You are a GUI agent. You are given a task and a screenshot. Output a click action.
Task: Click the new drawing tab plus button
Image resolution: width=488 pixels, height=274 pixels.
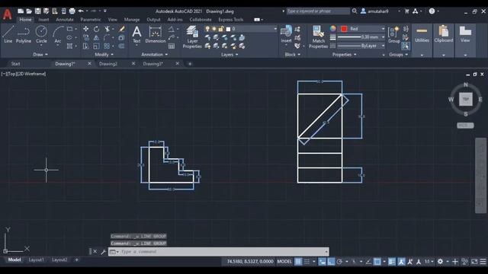tap(190, 64)
